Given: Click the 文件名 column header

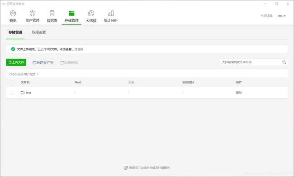Looking at the screenshot, I should (x=25, y=82).
